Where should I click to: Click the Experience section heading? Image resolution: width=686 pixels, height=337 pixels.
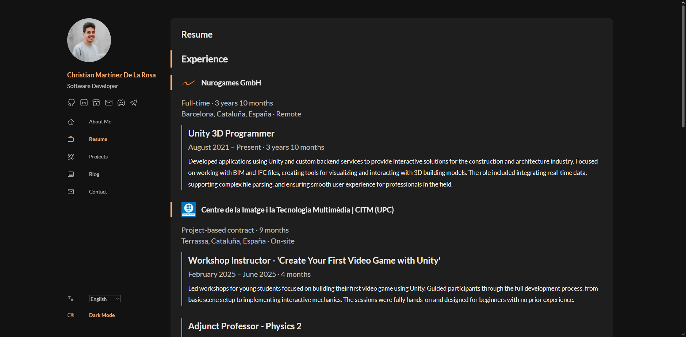204,59
